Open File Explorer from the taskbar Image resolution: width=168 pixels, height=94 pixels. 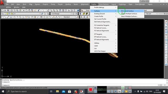[57, 91]
